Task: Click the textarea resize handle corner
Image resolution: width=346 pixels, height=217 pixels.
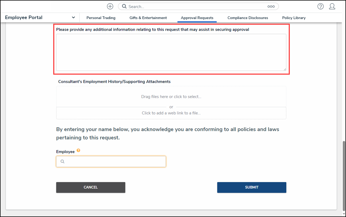Action: pos(284,69)
